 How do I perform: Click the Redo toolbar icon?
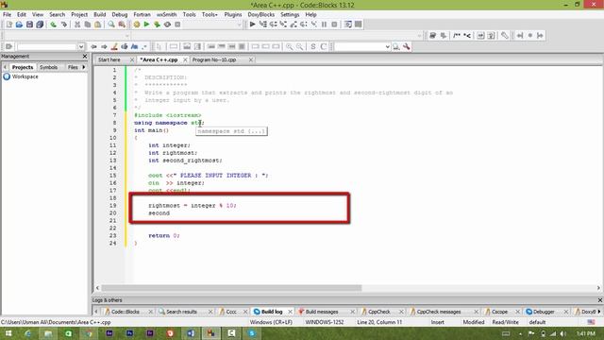click(x=64, y=25)
